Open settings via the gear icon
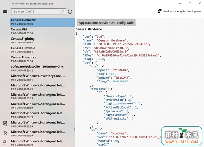204x147 pixels. [x=5, y=133]
